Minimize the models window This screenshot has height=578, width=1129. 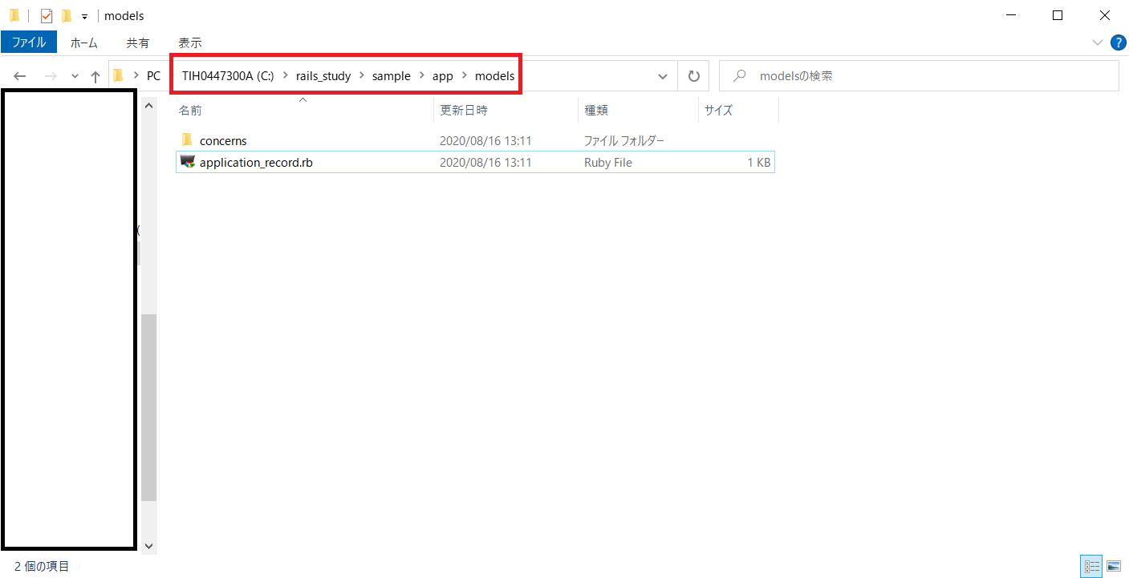pos(1009,15)
